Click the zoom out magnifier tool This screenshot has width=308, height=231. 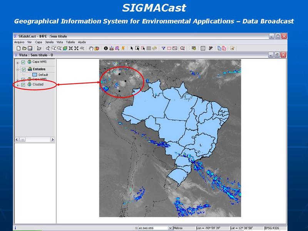click(59, 49)
